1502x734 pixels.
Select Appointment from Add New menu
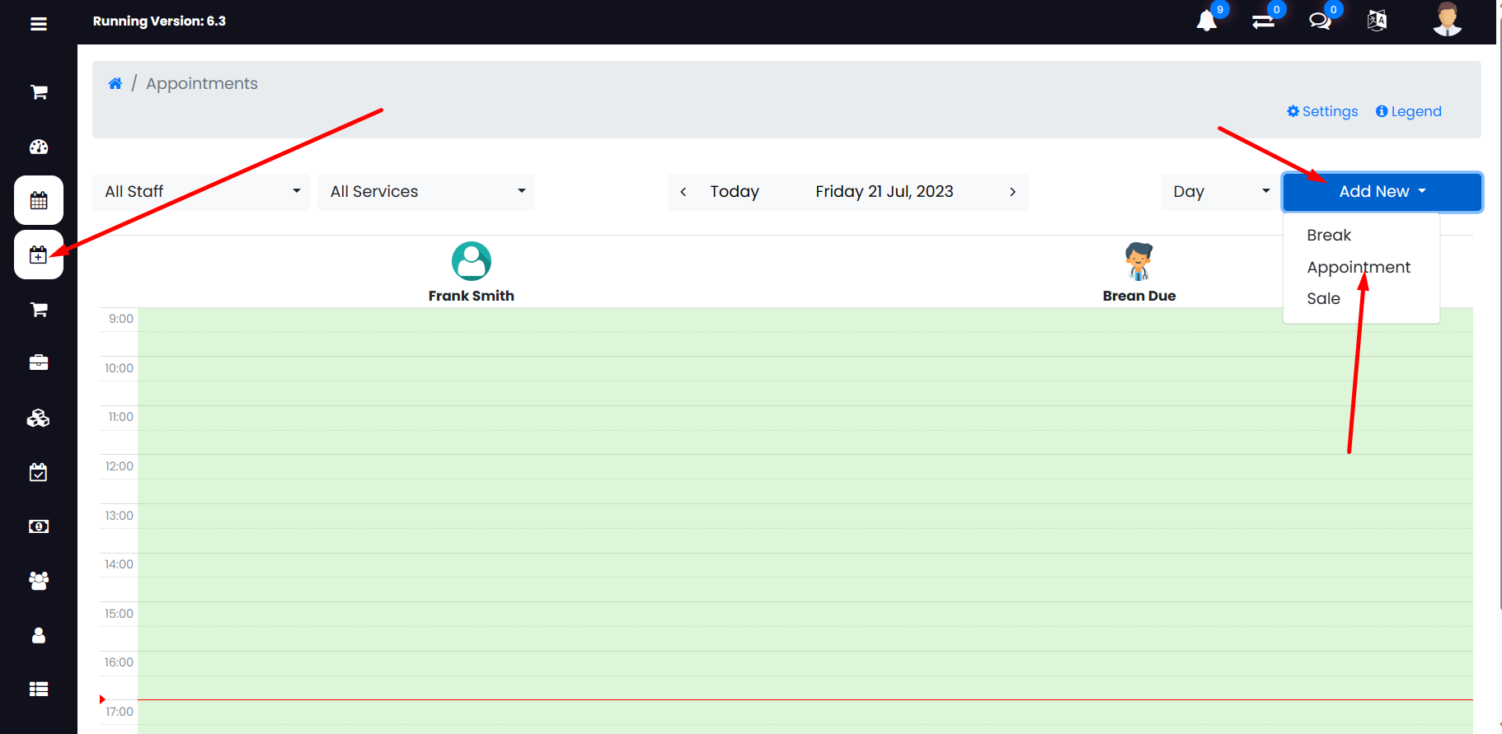1358,267
